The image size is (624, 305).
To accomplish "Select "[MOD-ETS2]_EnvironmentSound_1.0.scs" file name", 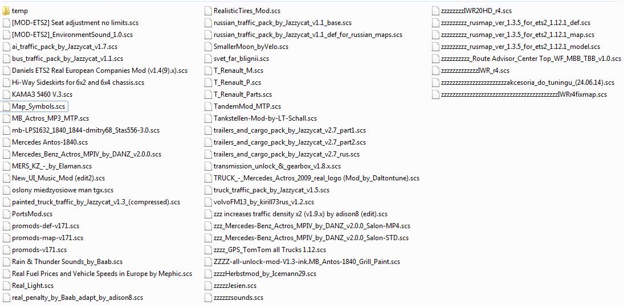I will tap(72, 35).
